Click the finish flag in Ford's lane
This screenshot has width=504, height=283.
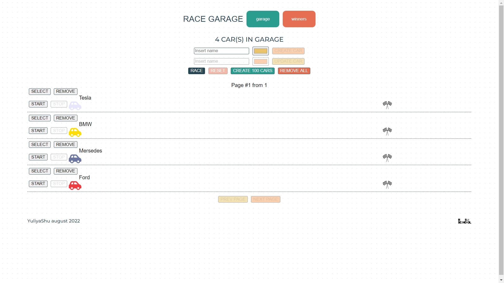(x=387, y=185)
